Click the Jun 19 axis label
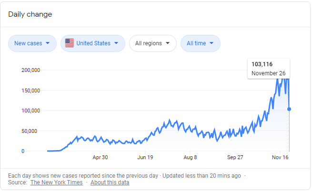Image resolution: width=312 pixels, height=192 pixels. 145,157
